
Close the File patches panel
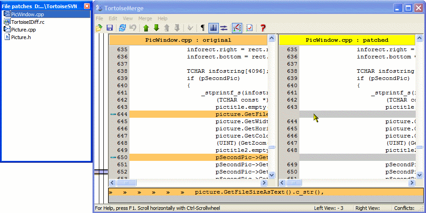click(87, 6)
